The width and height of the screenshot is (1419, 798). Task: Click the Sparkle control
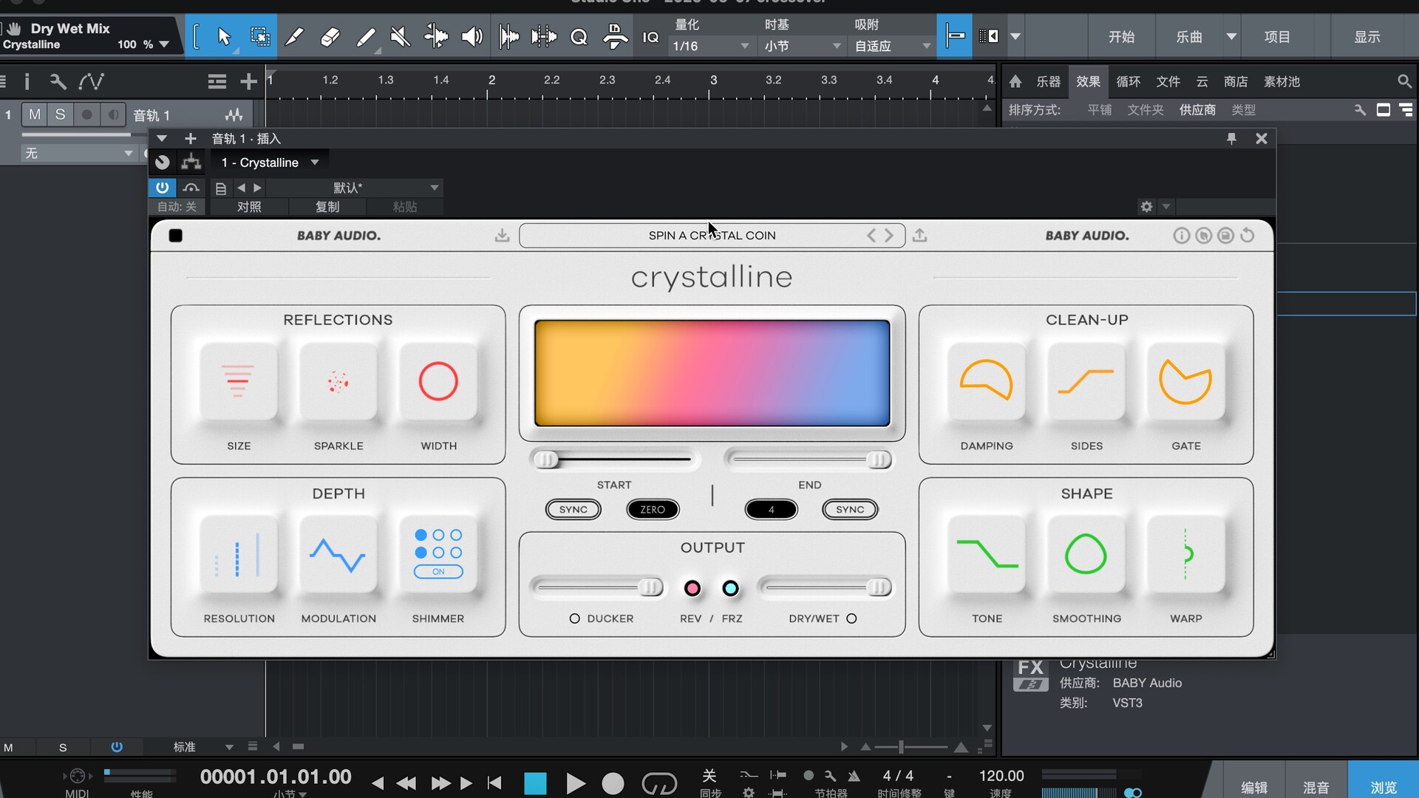point(338,382)
